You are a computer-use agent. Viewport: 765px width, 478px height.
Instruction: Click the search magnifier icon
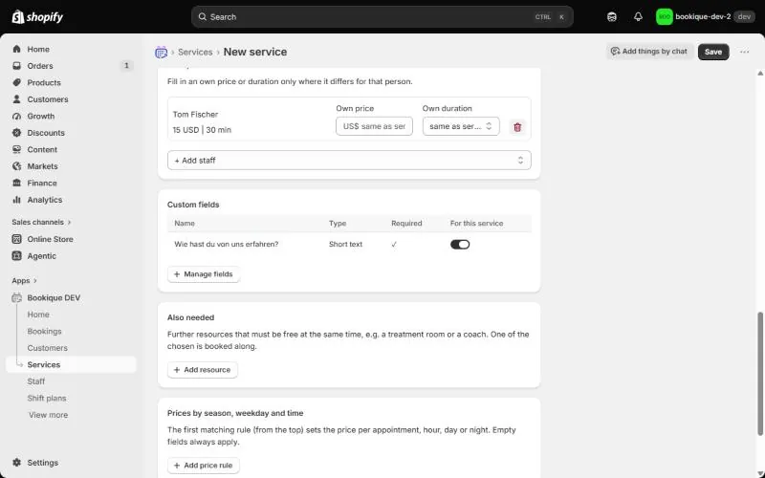[x=202, y=17]
